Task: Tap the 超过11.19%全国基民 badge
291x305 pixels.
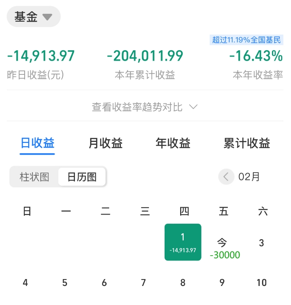Action: [246, 40]
